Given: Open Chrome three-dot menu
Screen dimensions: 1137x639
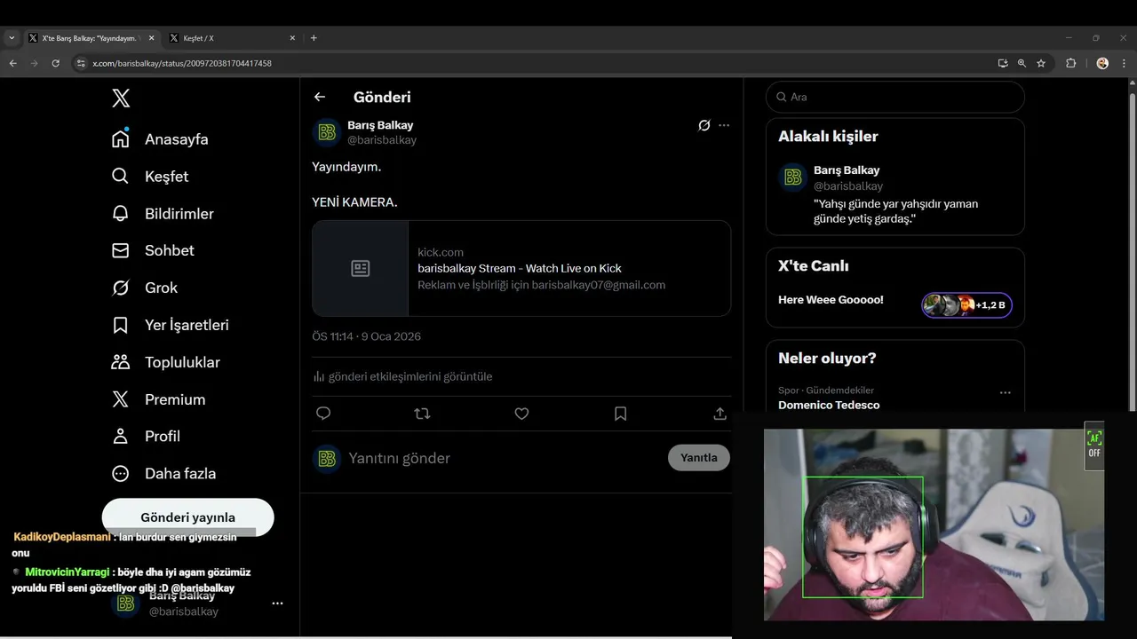Looking at the screenshot, I should (x=1124, y=63).
